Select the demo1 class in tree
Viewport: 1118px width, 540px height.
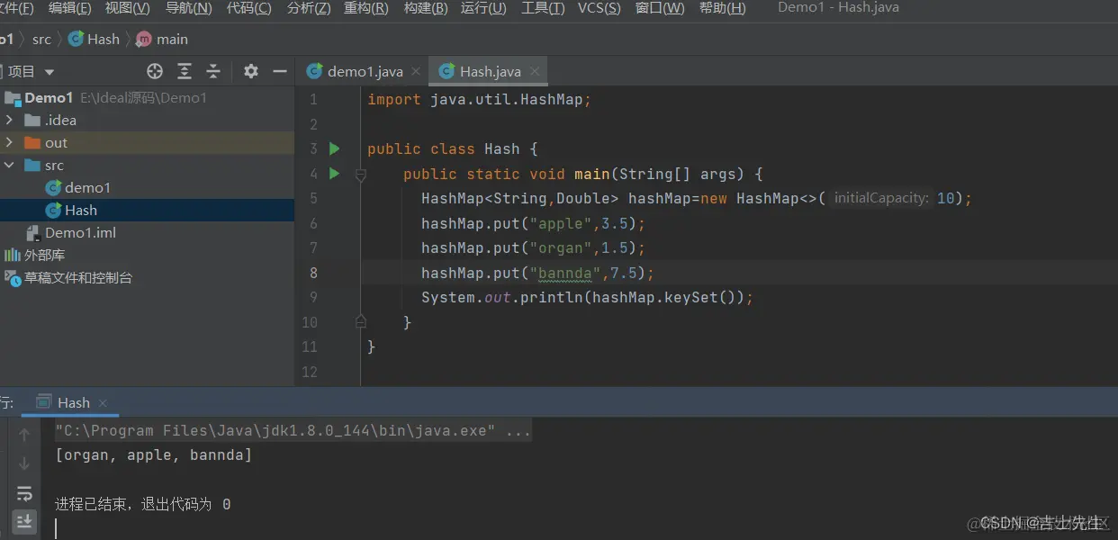tap(87, 188)
